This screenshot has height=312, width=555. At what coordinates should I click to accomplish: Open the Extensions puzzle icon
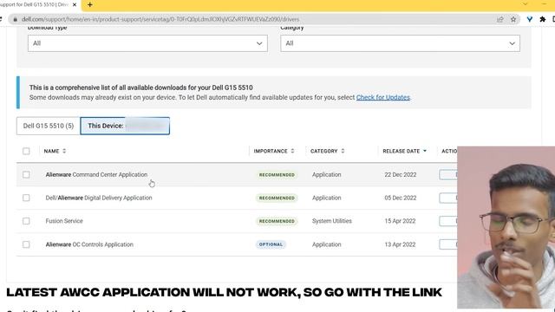(543, 19)
